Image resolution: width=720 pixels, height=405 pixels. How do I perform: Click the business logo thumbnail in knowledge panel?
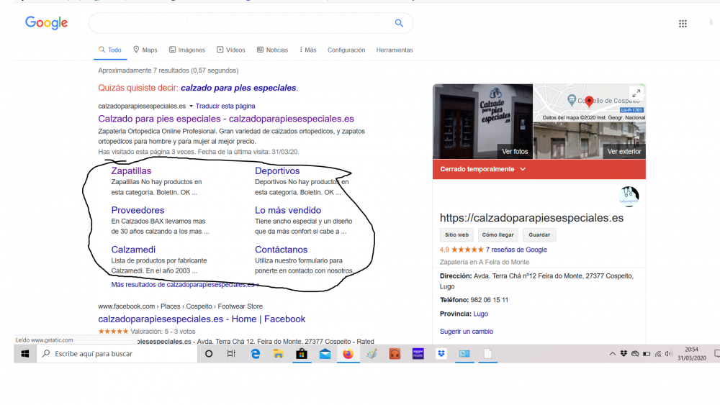(629, 196)
